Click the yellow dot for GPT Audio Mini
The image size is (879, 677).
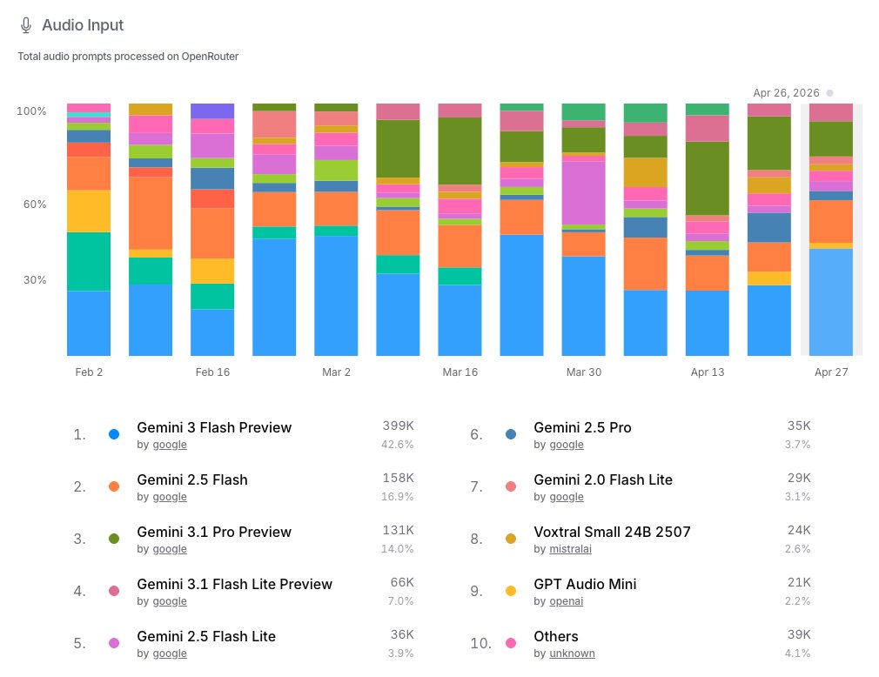[x=511, y=591]
